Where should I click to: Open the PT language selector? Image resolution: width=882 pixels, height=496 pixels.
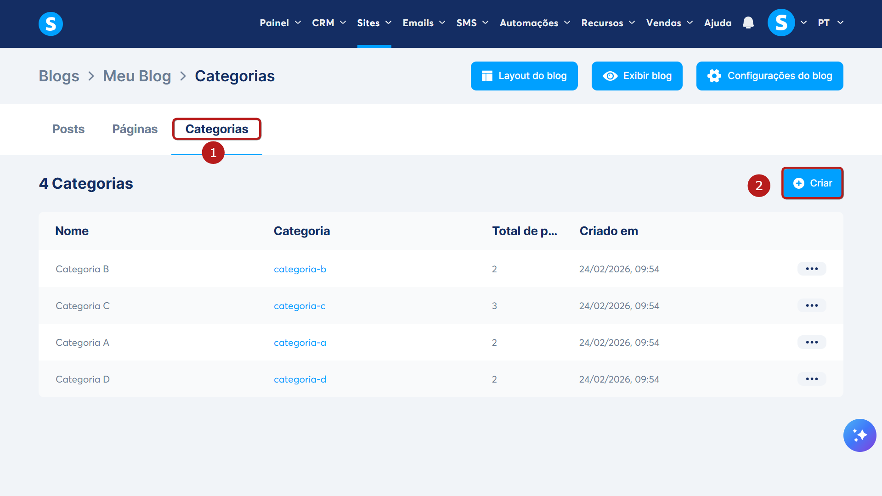tap(830, 23)
